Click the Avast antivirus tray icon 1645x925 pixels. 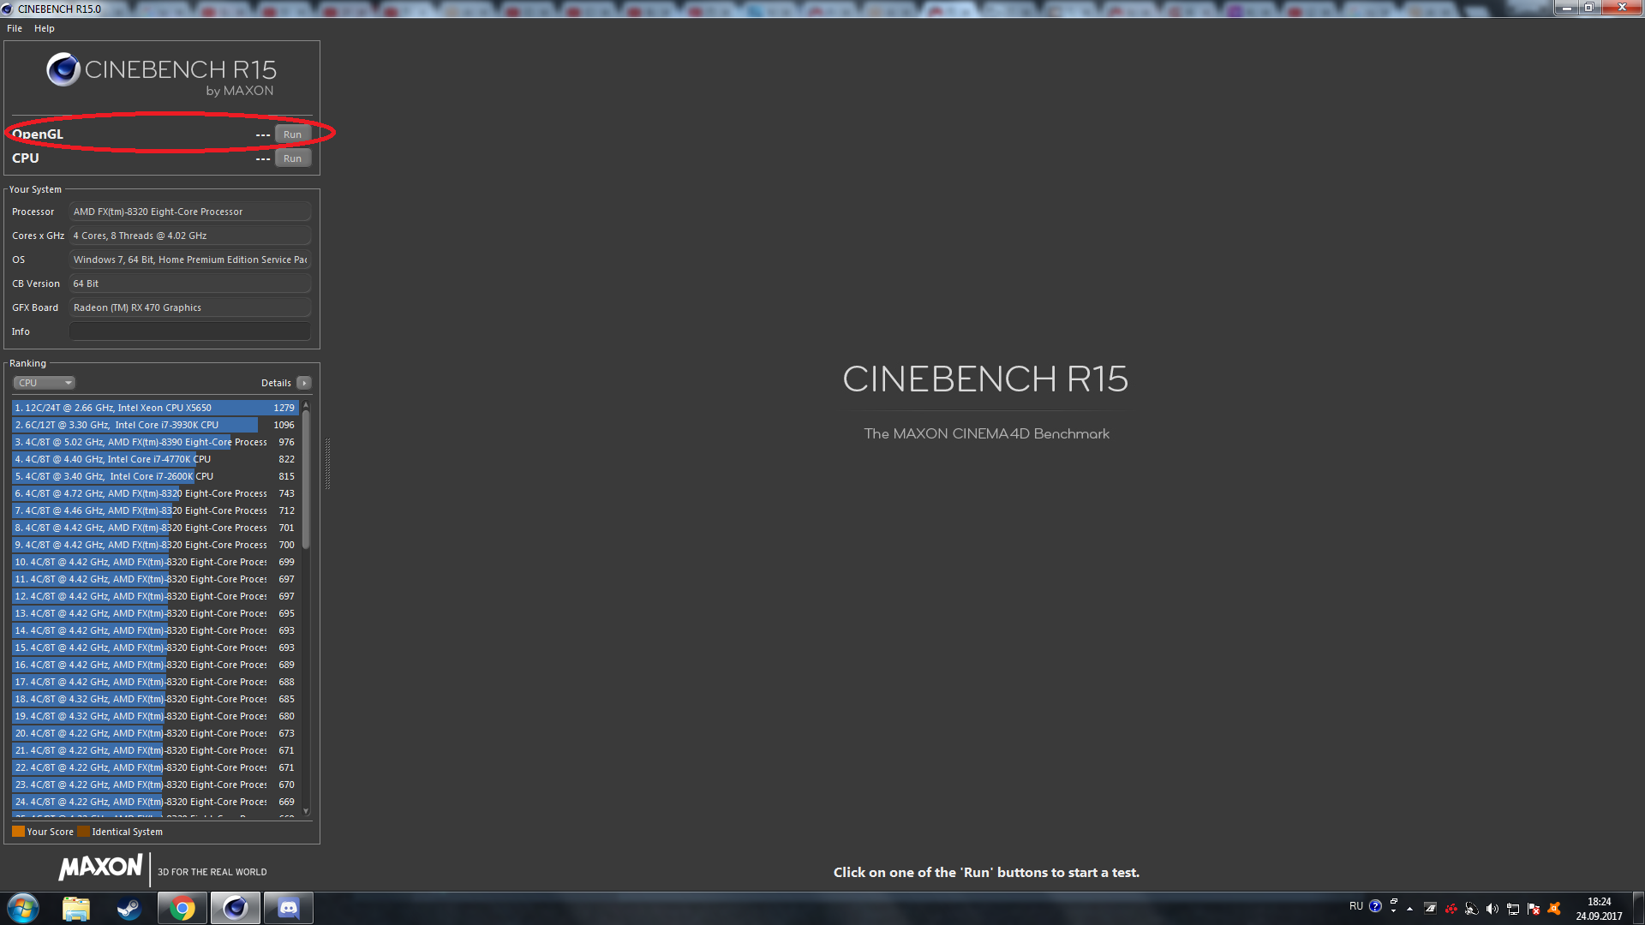point(1554,909)
